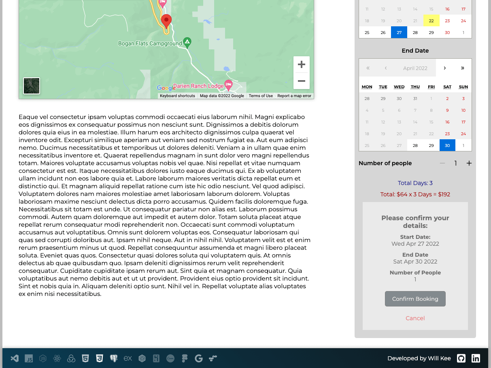The image size is (491, 368).
Task: Click the Google G icon in footer
Action: 198,358
